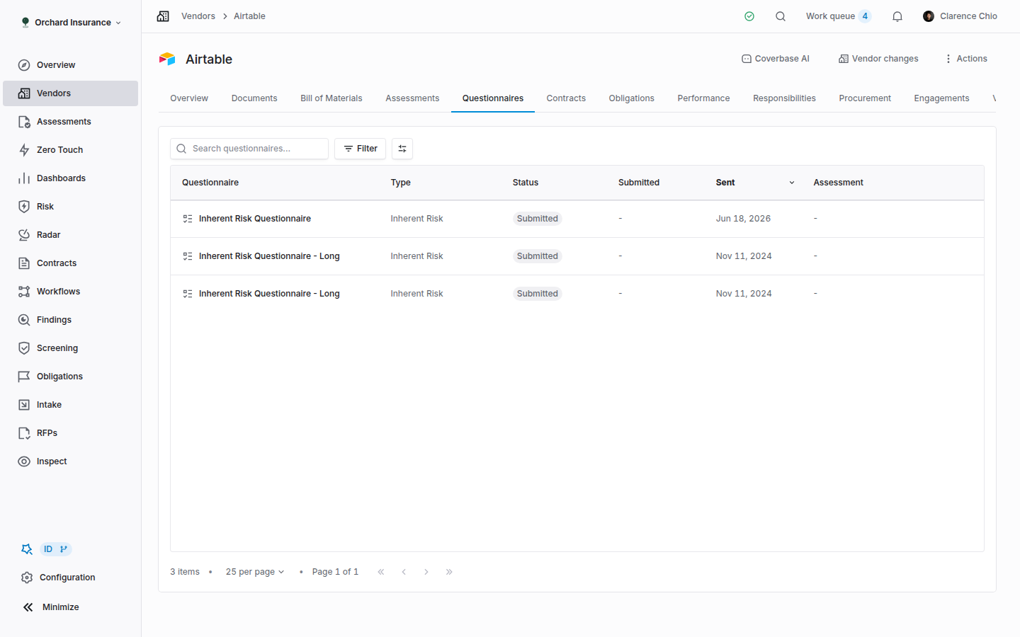
Task: Focus the Search questionnaires field
Action: [249, 149]
